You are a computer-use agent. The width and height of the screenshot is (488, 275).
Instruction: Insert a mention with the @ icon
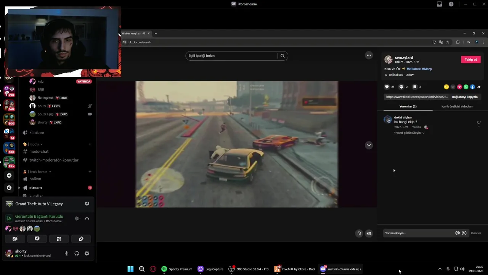click(x=457, y=233)
